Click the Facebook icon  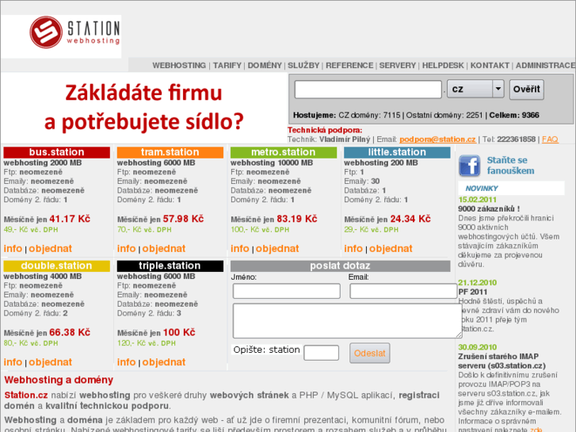(x=469, y=166)
